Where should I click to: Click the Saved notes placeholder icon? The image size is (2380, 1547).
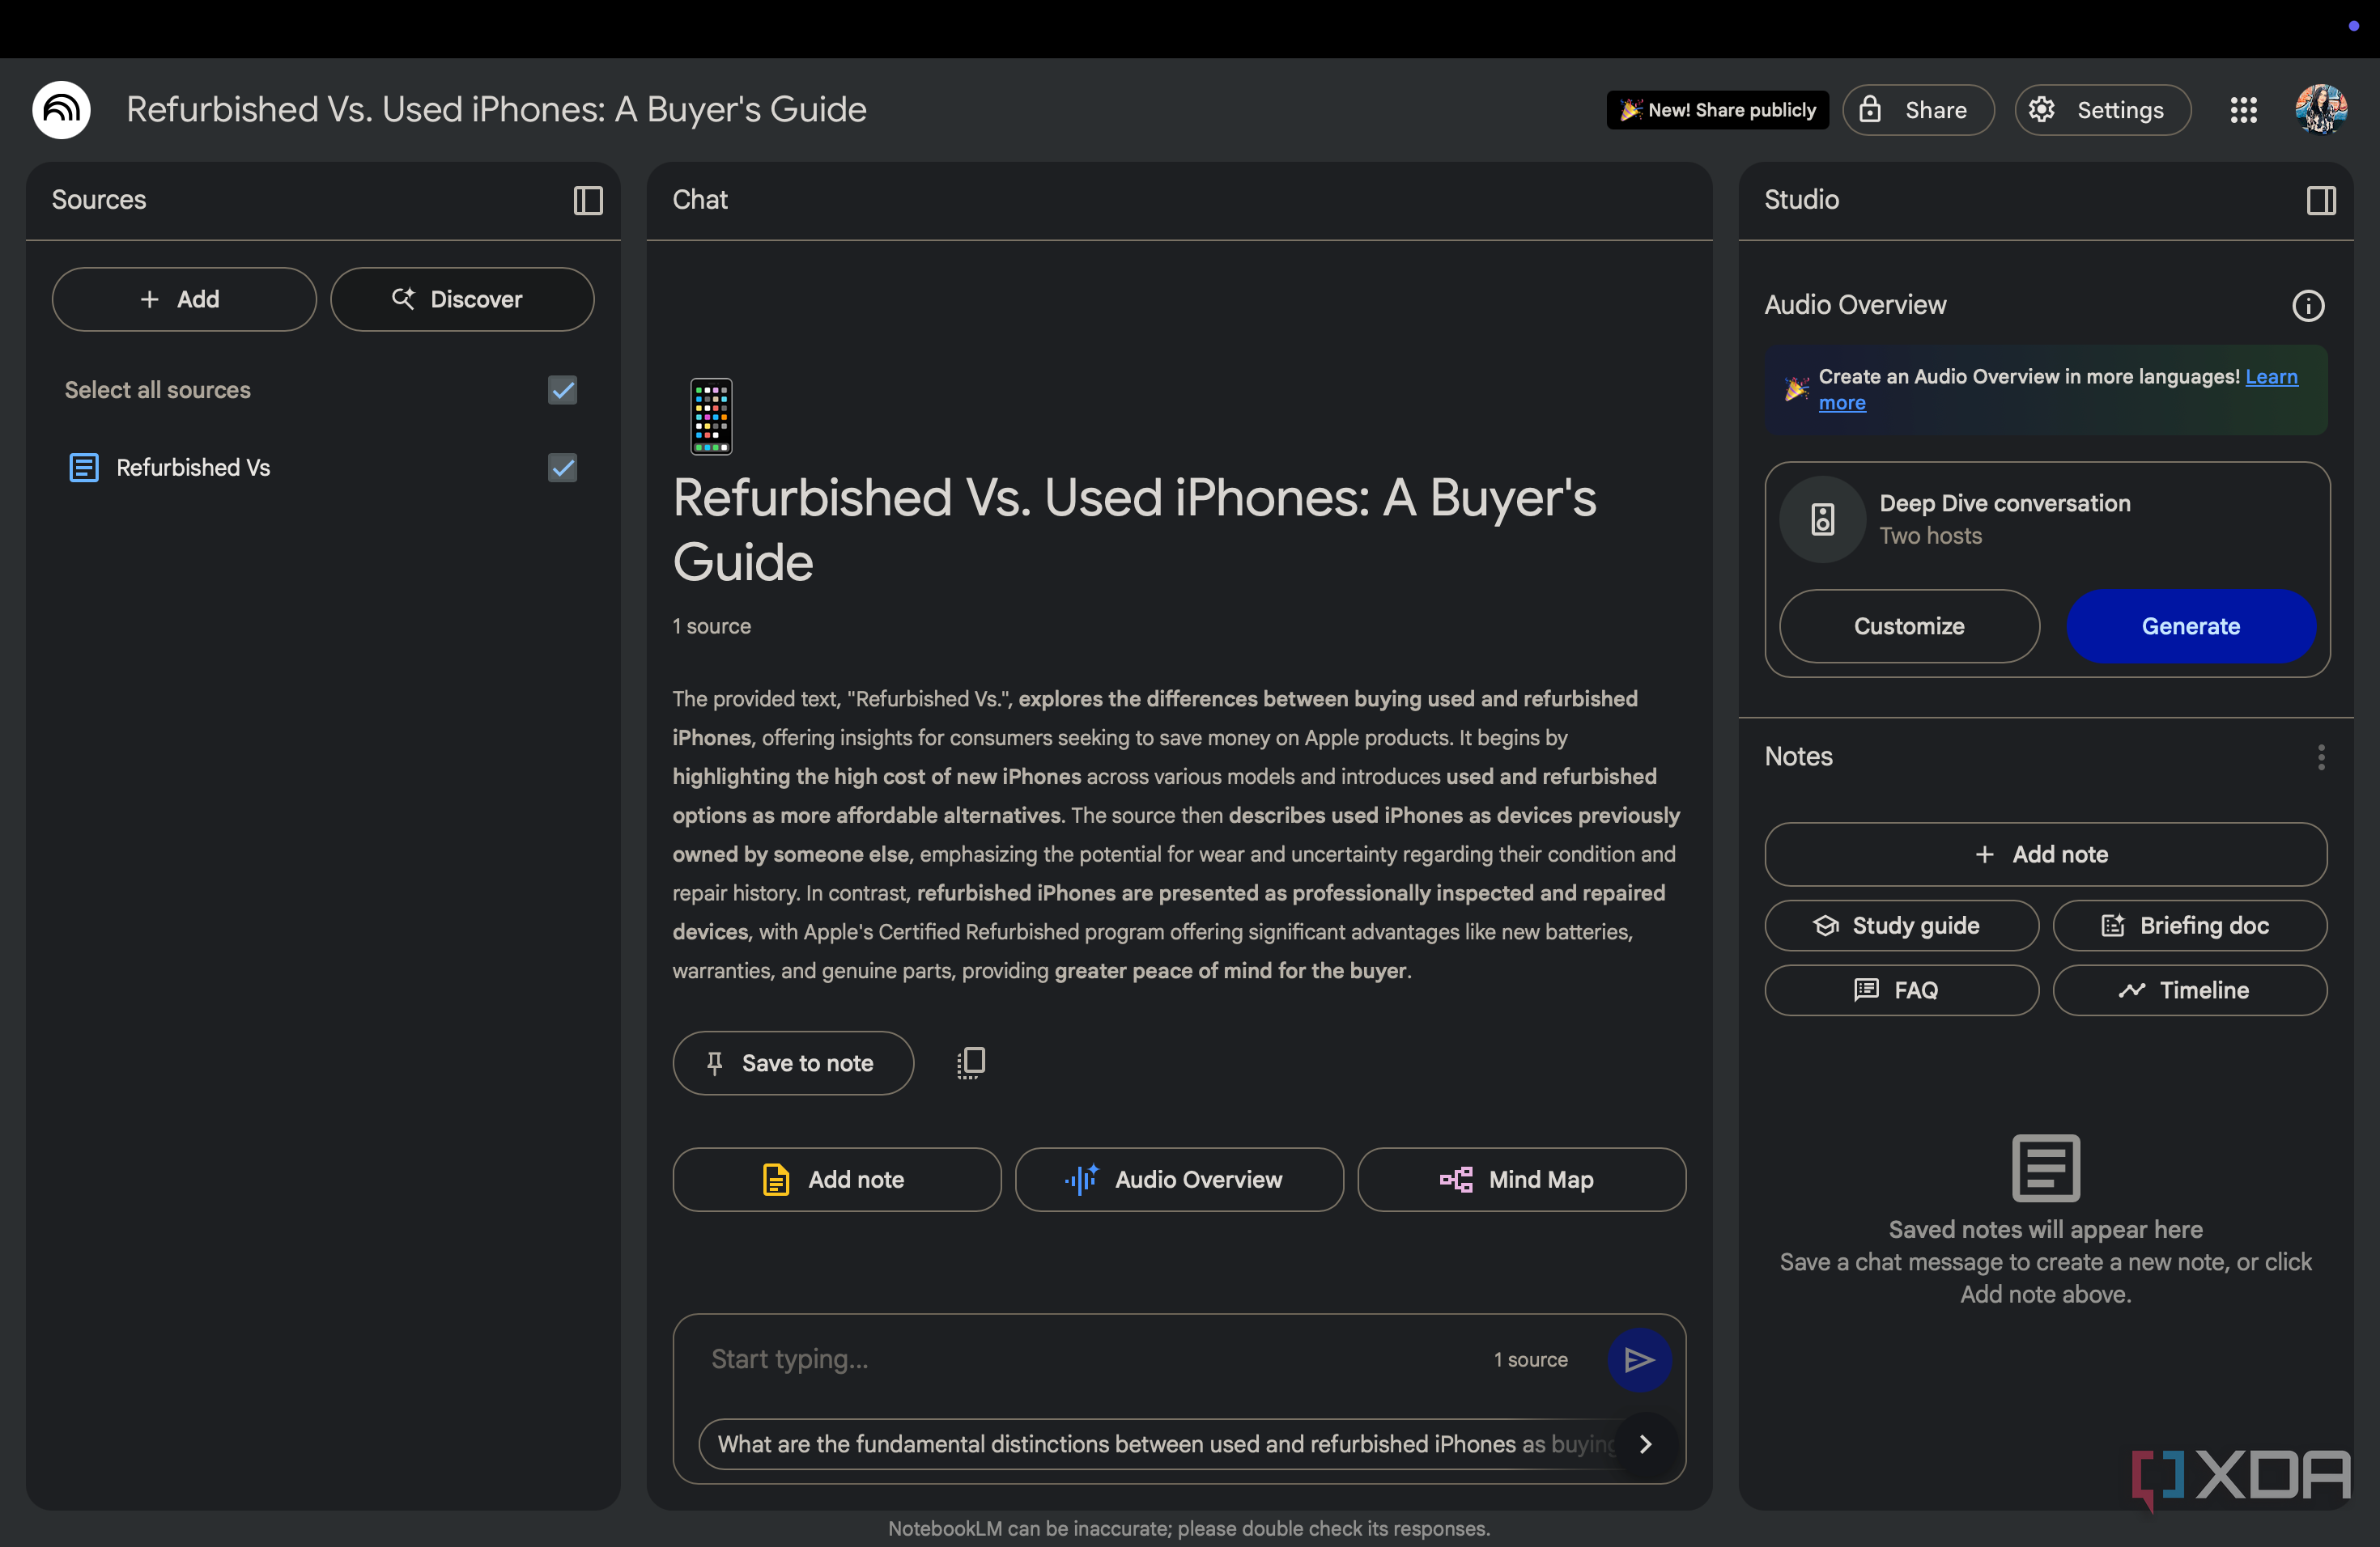click(x=2045, y=1168)
